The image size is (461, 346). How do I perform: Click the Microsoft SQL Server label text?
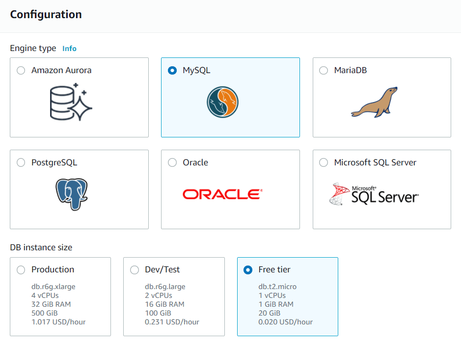point(375,163)
